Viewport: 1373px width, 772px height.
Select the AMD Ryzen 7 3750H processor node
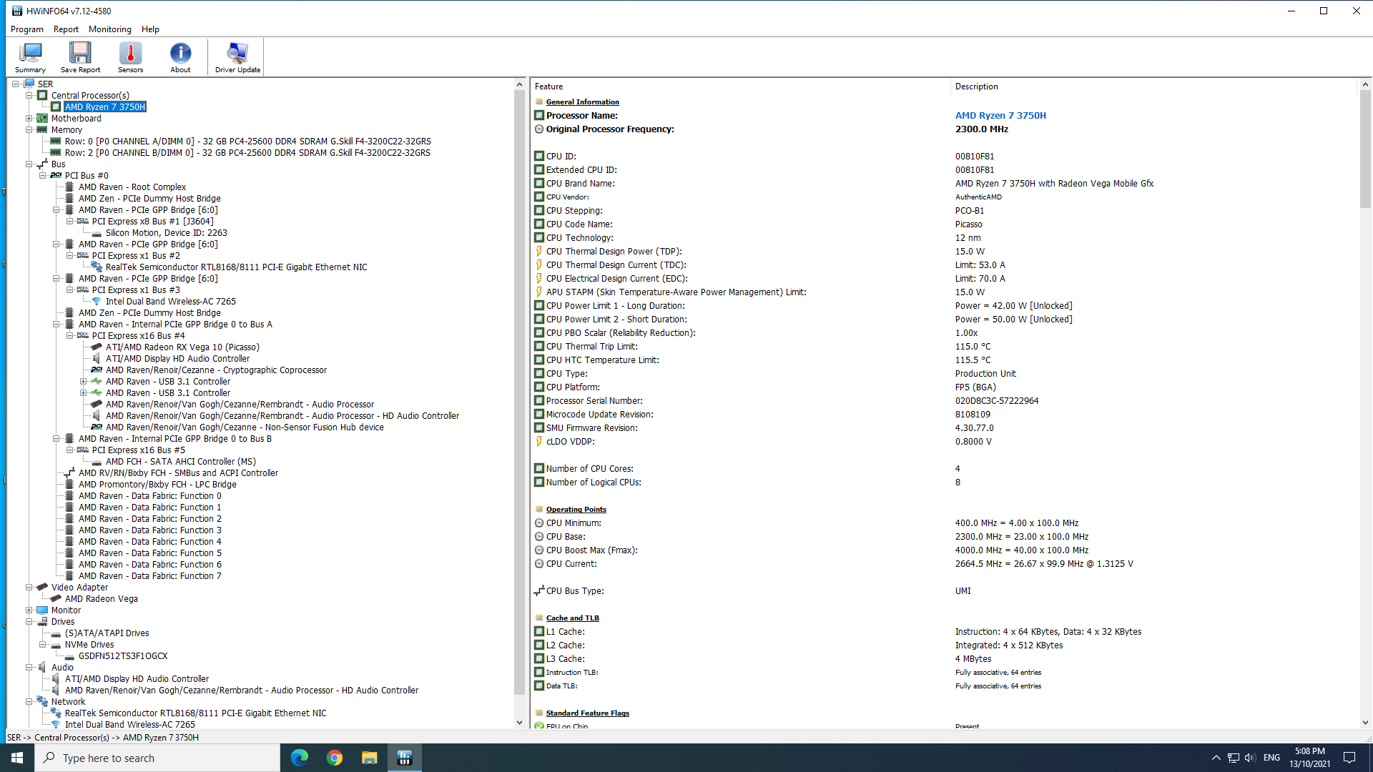point(105,107)
